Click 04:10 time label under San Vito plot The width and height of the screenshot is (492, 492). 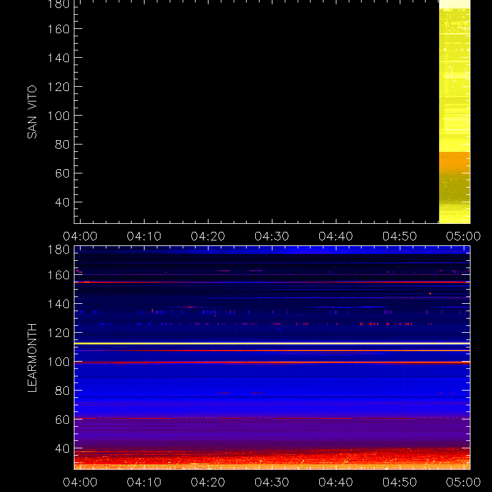[x=144, y=236]
